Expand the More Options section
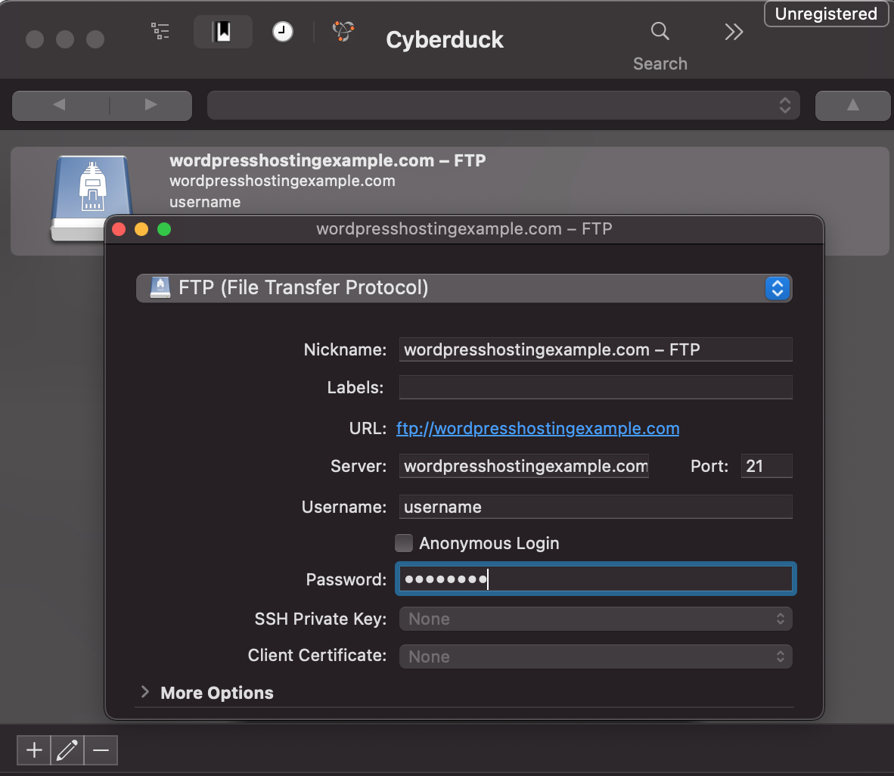 click(x=145, y=693)
